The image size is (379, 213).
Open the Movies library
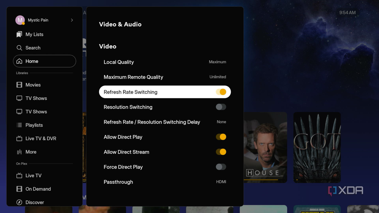33,85
